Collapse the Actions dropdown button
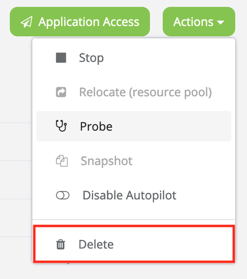Viewport: 247px width, 279px height. coord(199,22)
